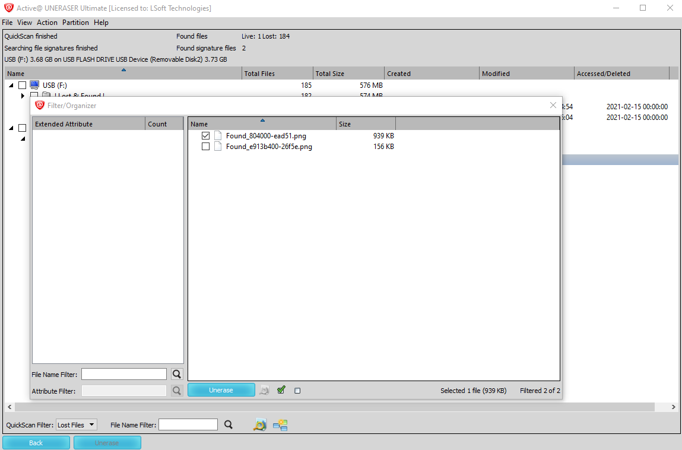The image size is (682, 450).
Task: Sort by the Modified column header
Action: click(526, 74)
